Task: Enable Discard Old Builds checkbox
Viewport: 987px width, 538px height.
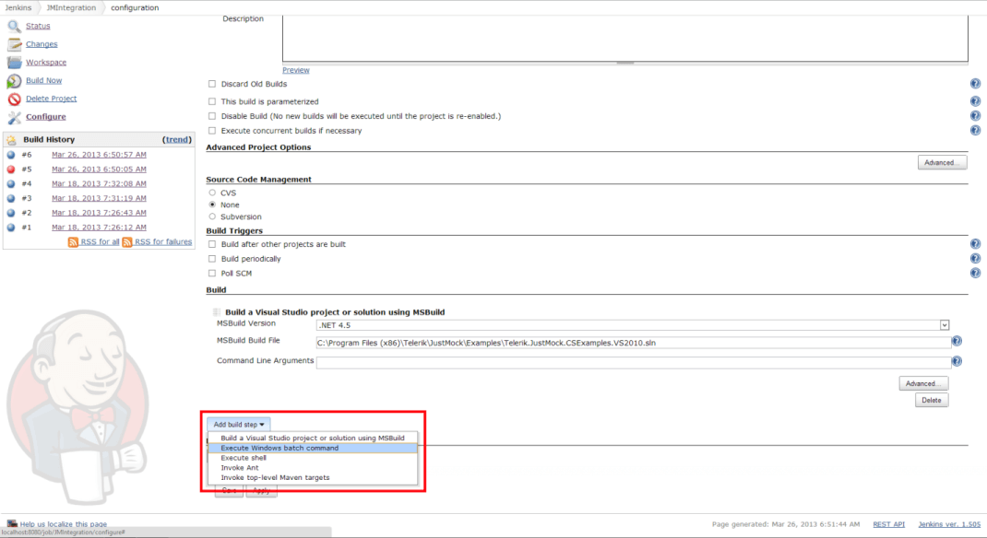Action: (x=212, y=84)
